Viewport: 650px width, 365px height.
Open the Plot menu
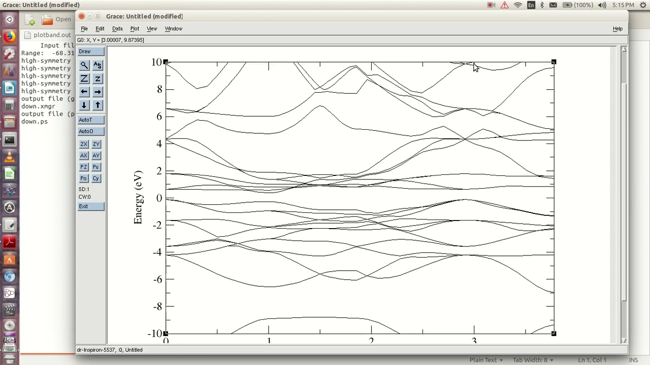pyautogui.click(x=135, y=29)
